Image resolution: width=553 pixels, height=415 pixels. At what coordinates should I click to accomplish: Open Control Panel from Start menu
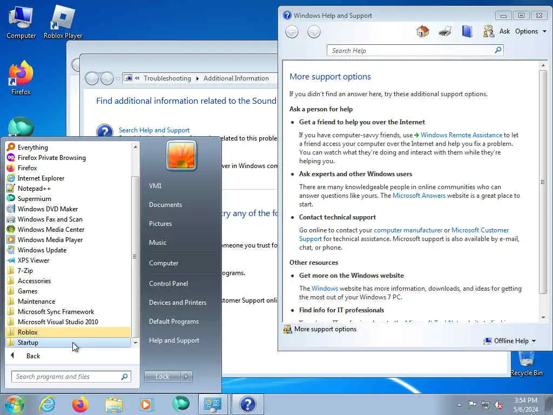168,284
